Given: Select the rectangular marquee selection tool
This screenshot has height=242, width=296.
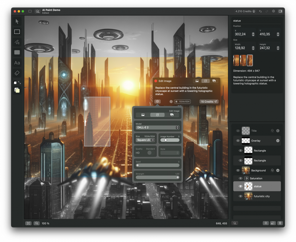Looking at the screenshot, I should 17,32.
